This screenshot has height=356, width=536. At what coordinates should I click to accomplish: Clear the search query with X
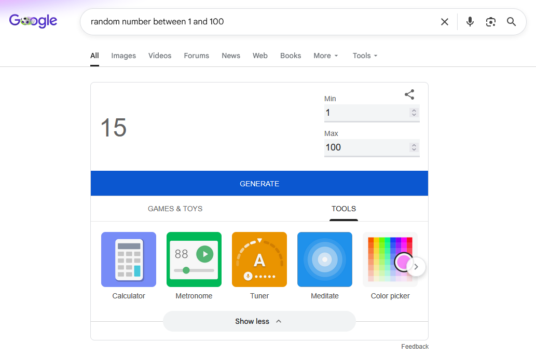point(444,22)
